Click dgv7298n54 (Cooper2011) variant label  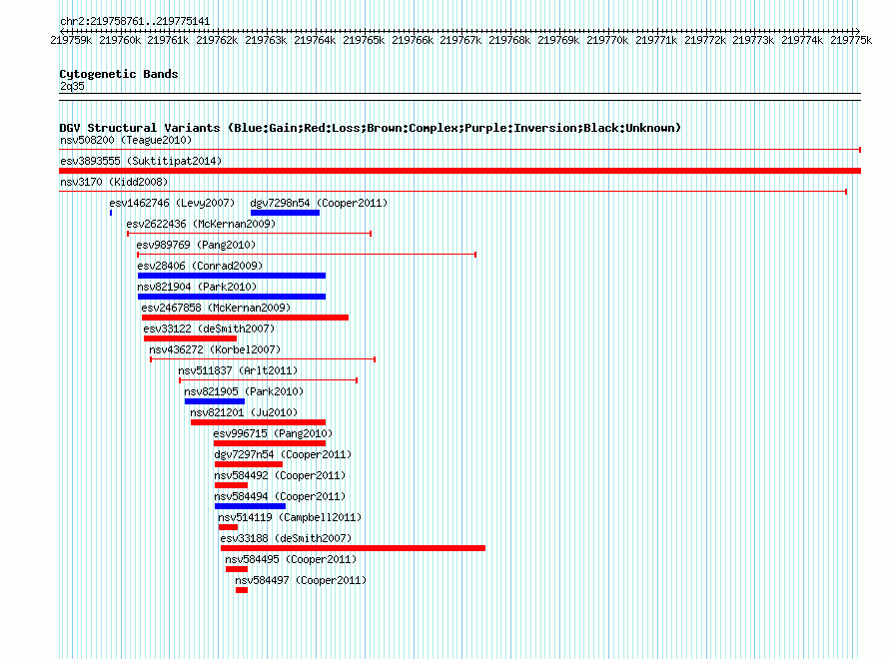[319, 203]
